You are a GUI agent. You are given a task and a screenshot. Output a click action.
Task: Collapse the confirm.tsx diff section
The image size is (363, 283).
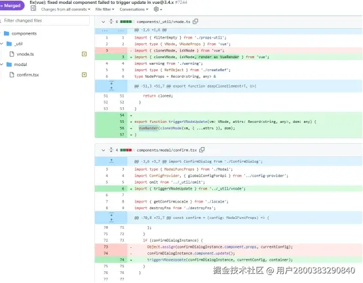click(104, 150)
